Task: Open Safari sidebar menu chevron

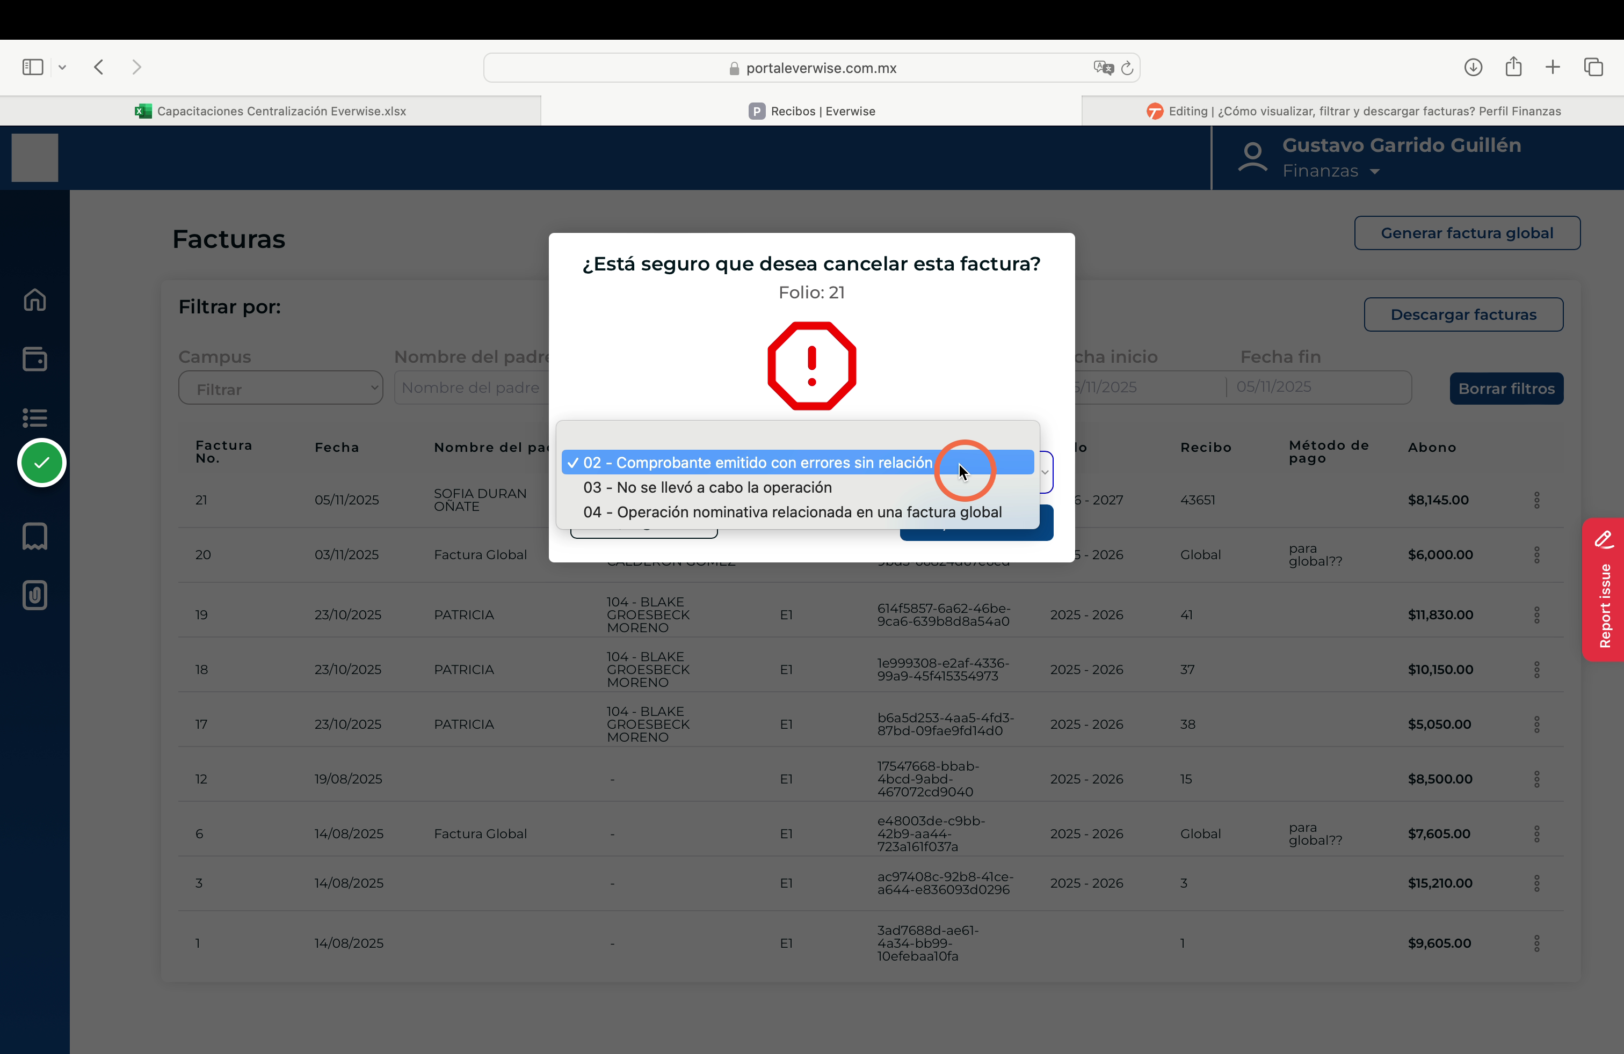Action: 62,67
